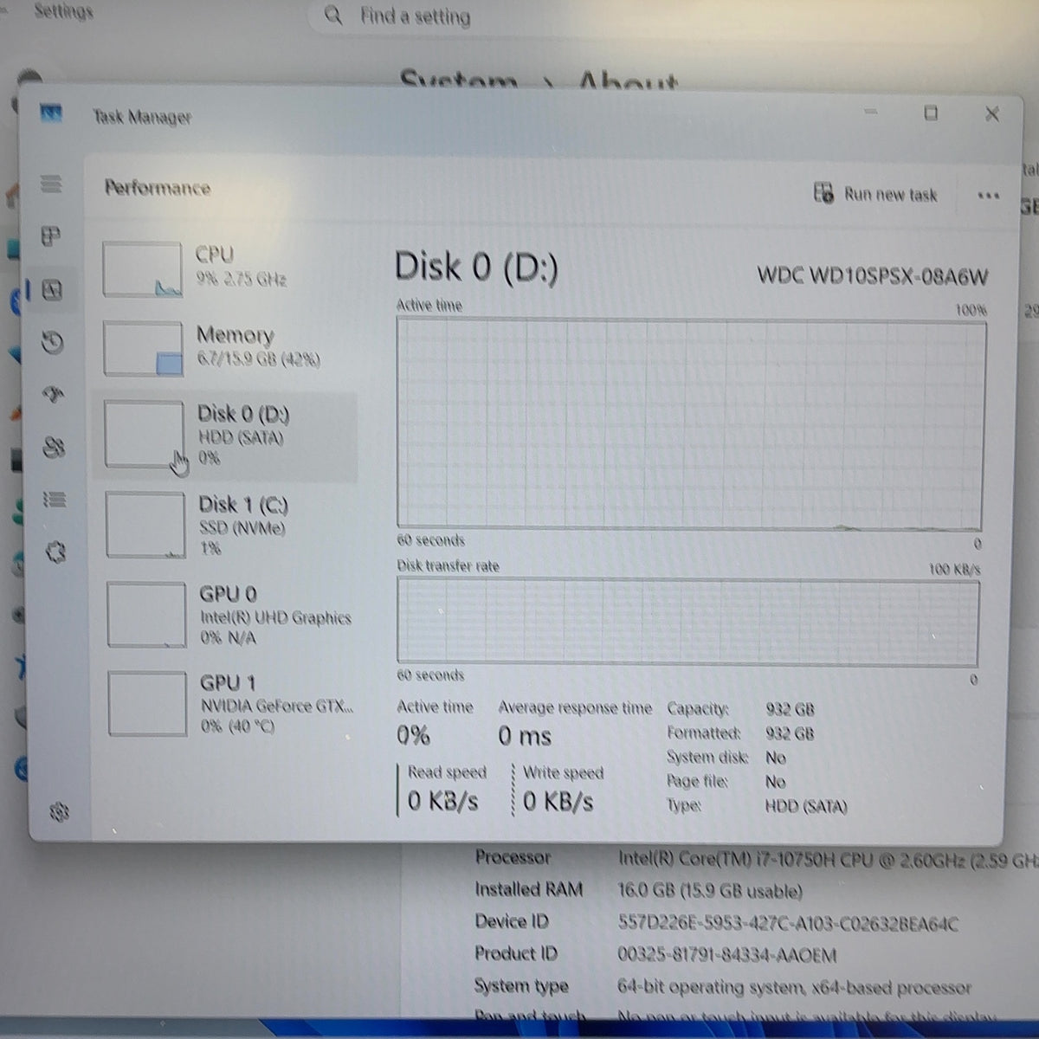Maximize the Task Manager window
The width and height of the screenshot is (1039, 1039).
point(931,113)
